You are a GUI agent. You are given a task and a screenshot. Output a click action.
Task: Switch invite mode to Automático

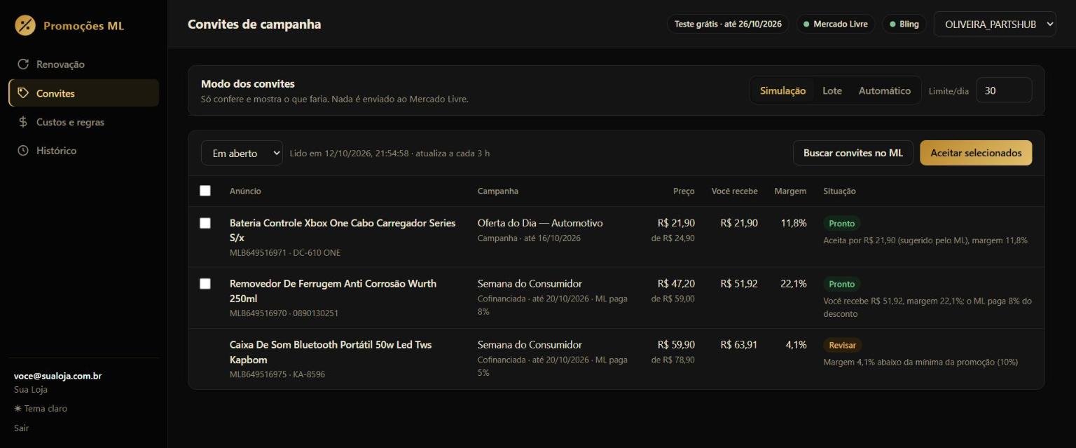885,90
